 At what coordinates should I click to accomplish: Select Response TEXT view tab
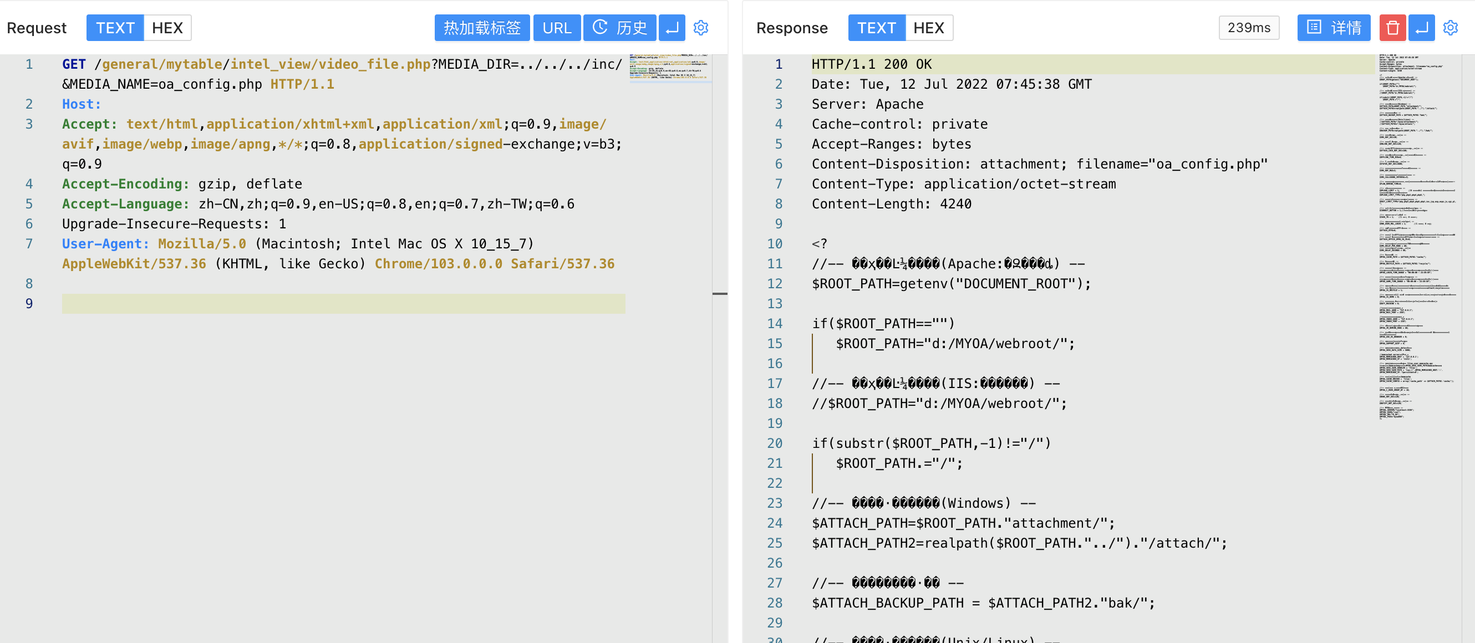click(x=876, y=28)
